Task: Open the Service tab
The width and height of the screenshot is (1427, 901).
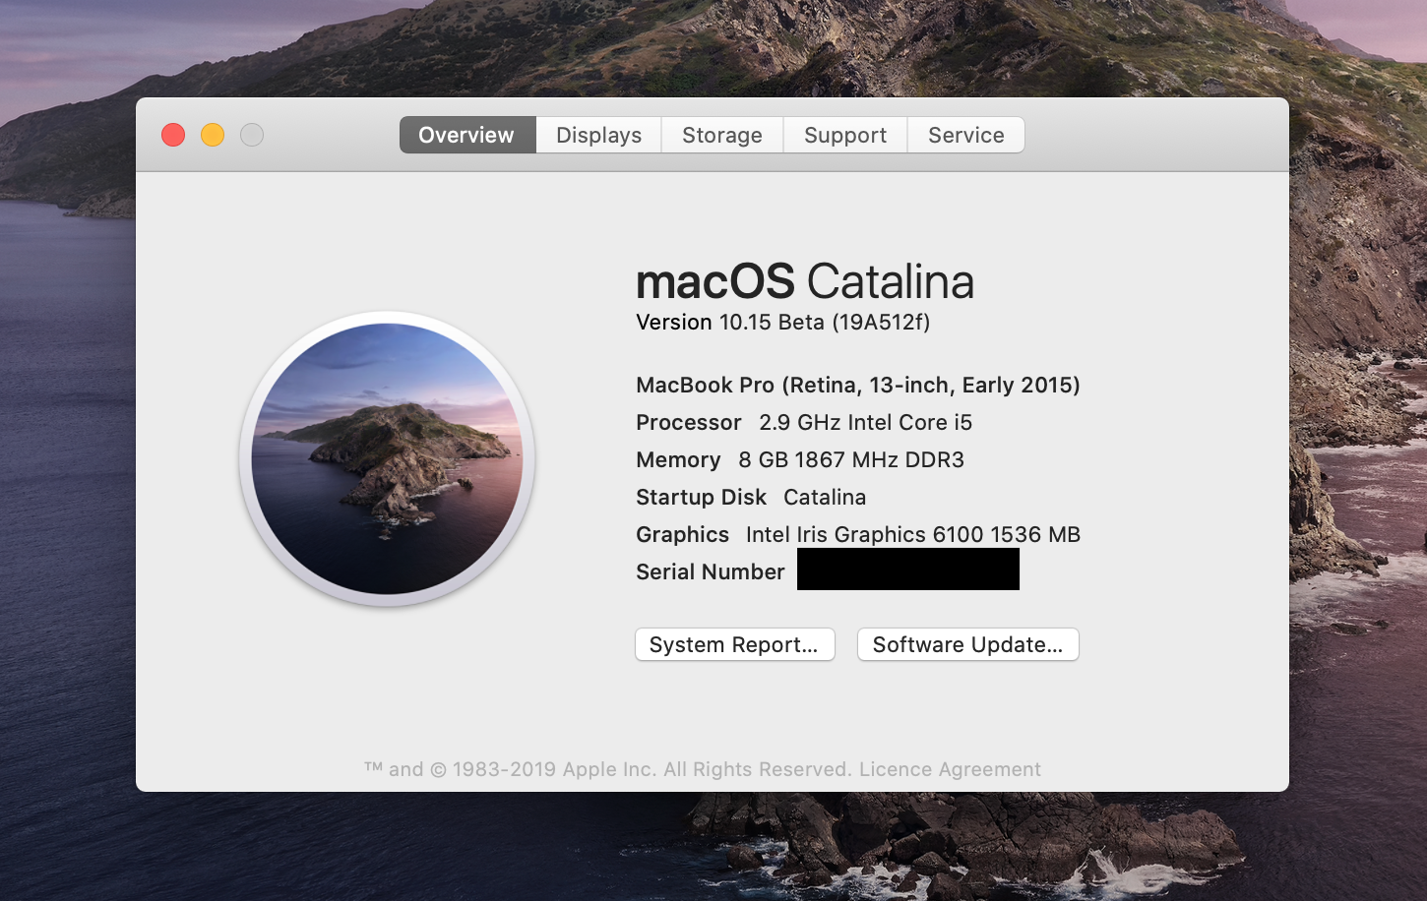Action: tap(965, 135)
